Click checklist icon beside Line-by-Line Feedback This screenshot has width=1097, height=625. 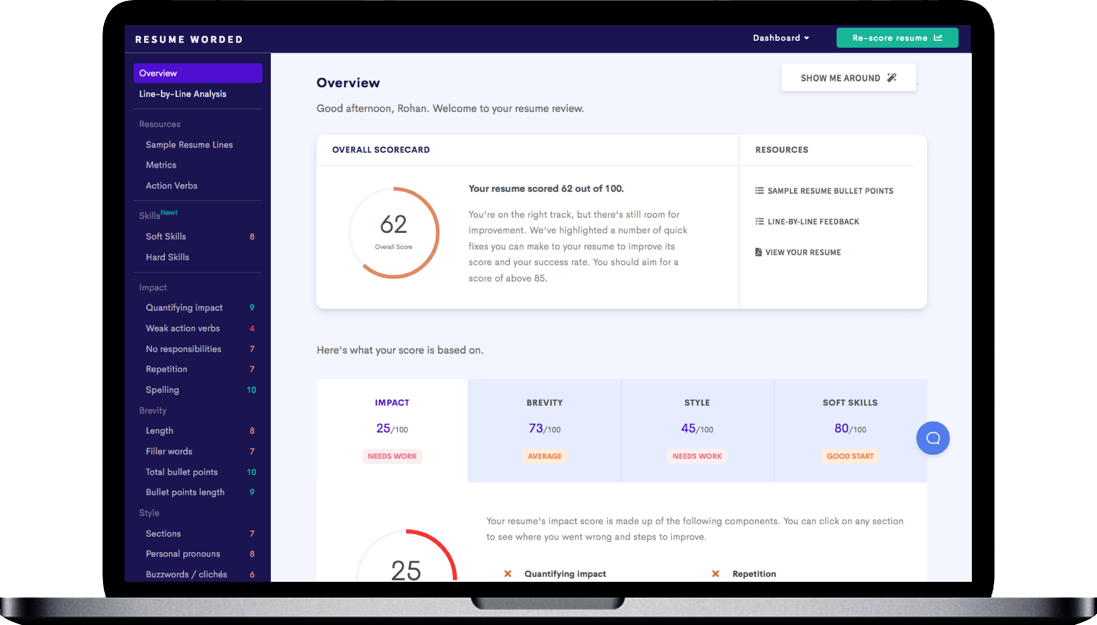pyautogui.click(x=759, y=221)
